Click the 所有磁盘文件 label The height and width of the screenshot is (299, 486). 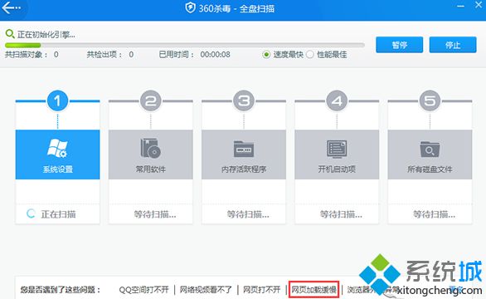click(x=430, y=169)
